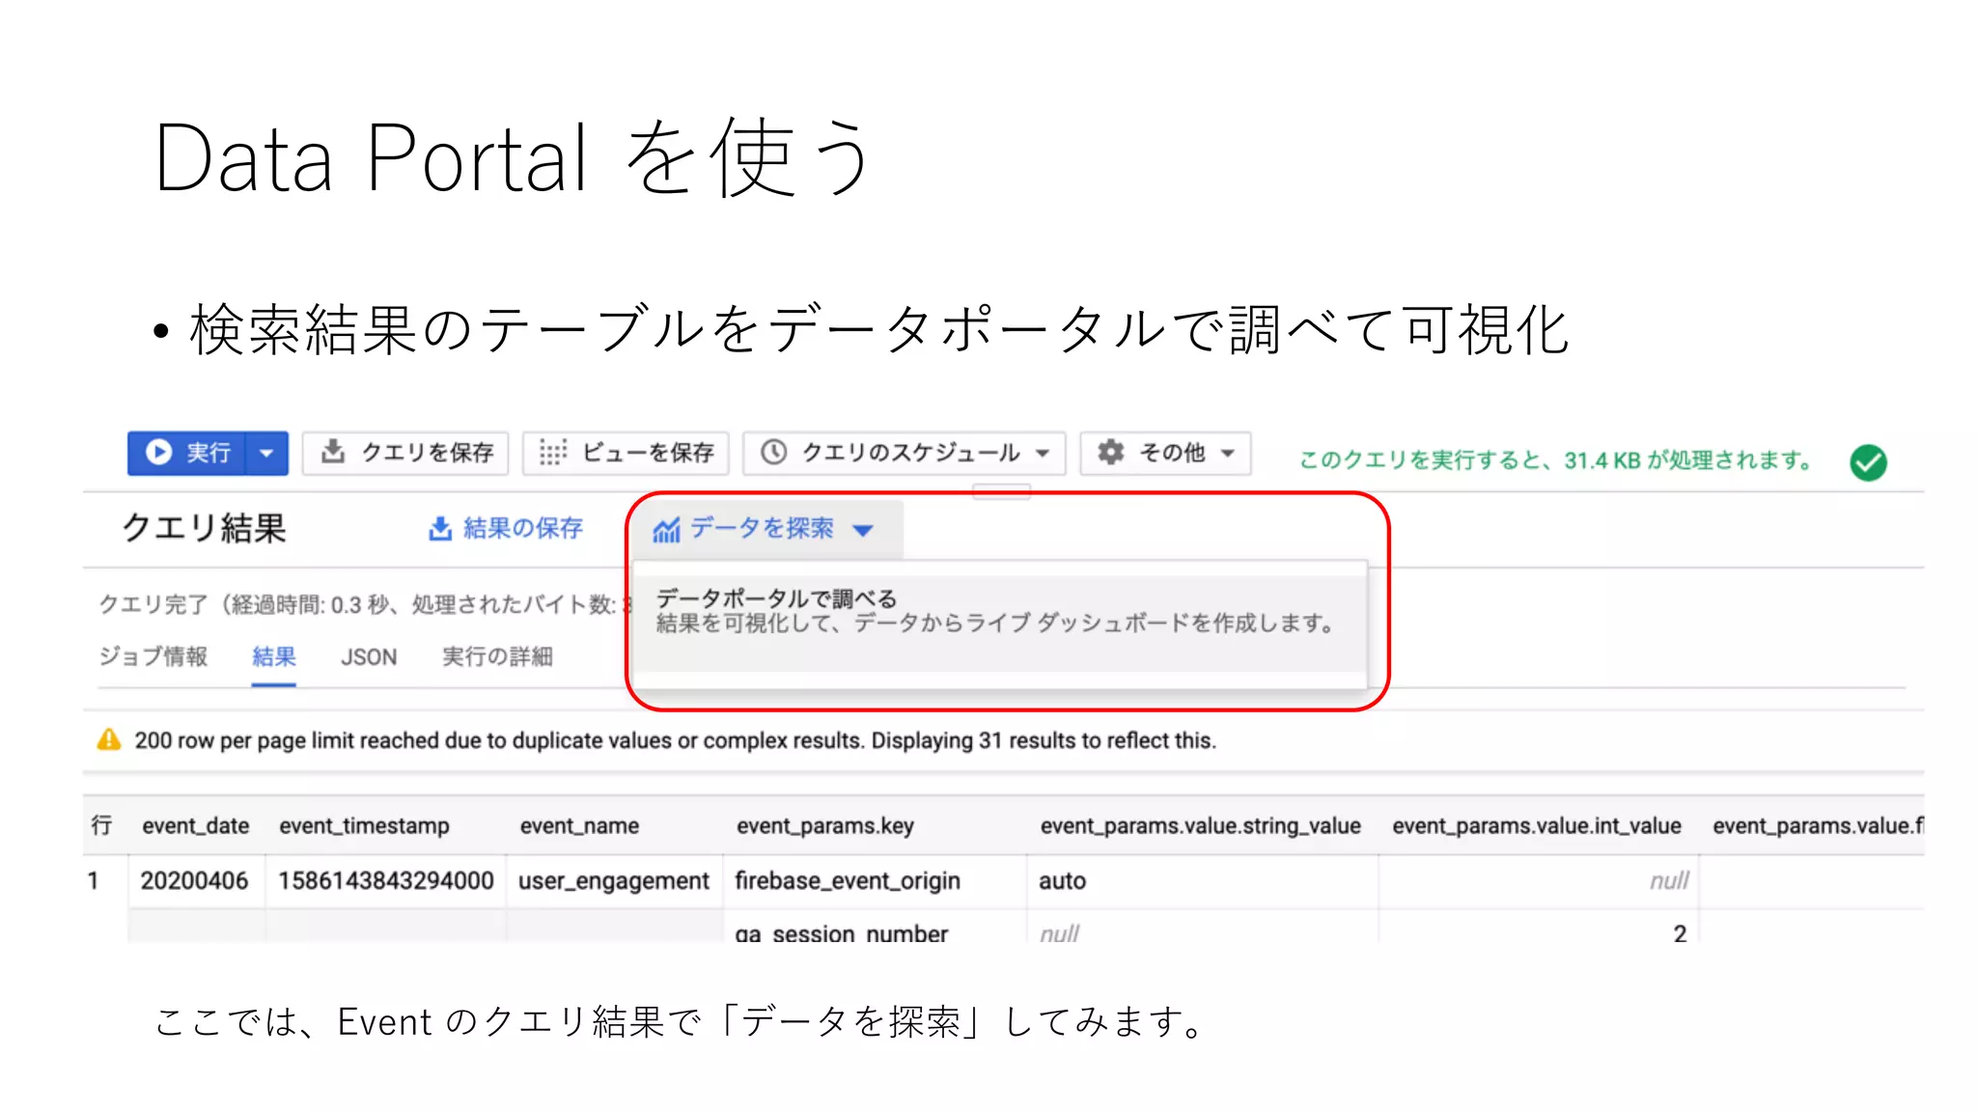Click the 結果の保存 link
The height and width of the screenshot is (1112, 1977).
point(506,528)
